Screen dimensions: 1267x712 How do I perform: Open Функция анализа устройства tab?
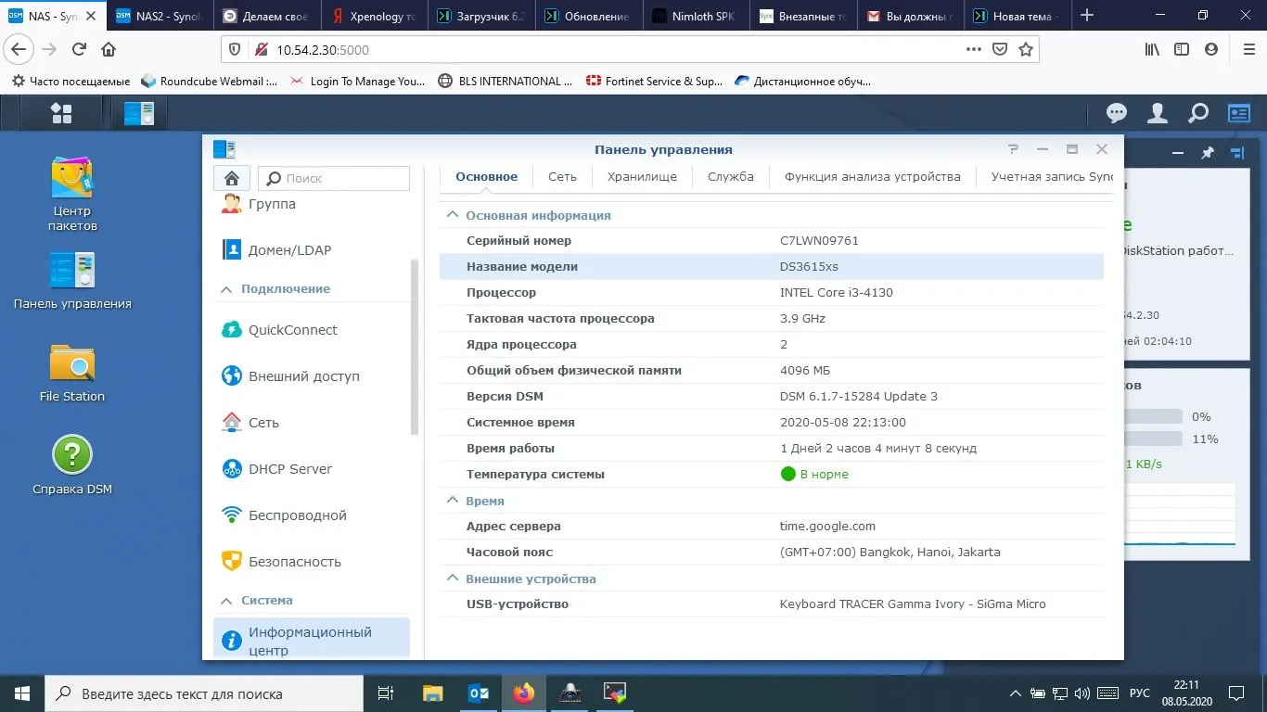[873, 176]
